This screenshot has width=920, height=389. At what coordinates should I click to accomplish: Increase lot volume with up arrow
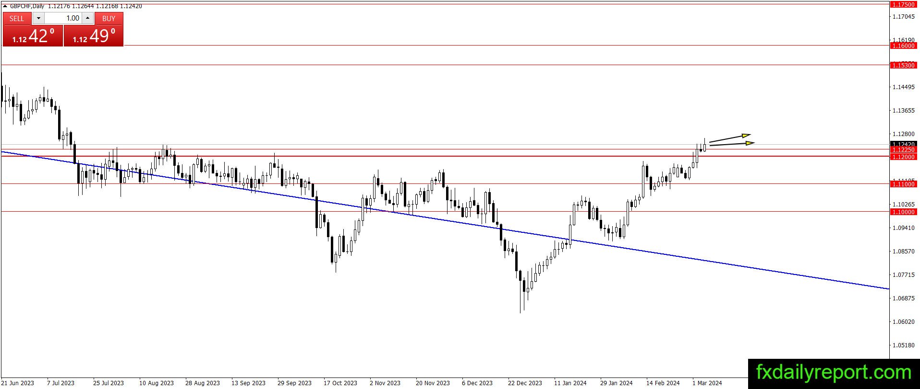tap(87, 18)
